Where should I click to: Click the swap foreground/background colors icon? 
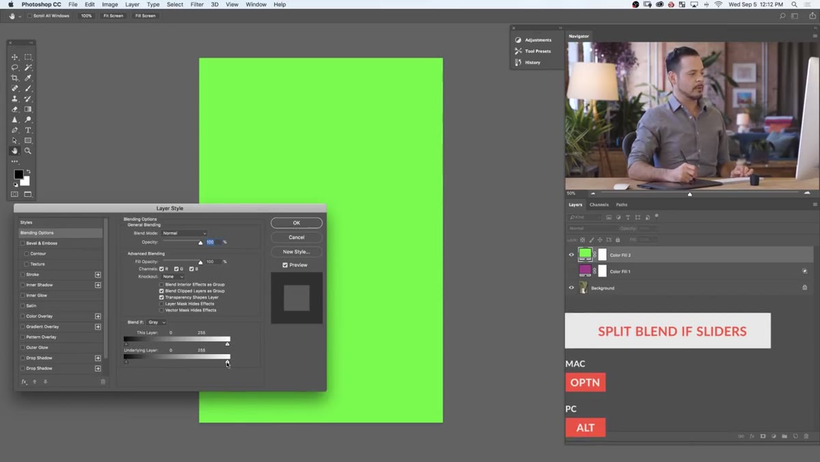[x=28, y=172]
